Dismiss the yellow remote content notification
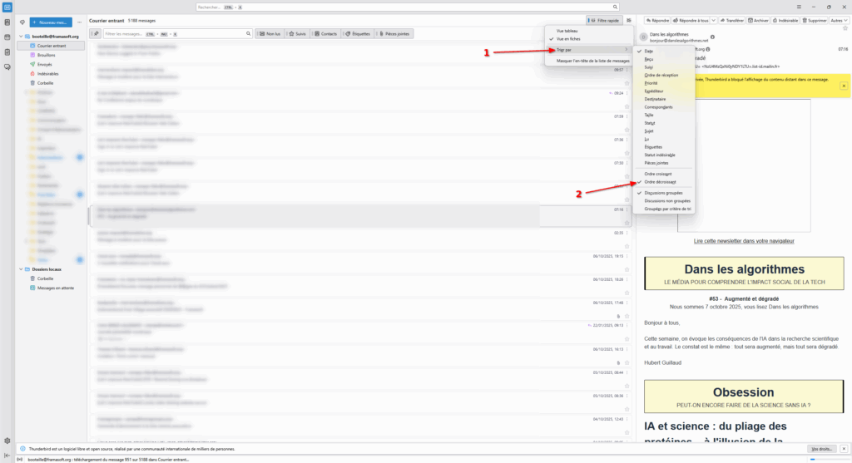The height and width of the screenshot is (463, 852). pos(843,86)
